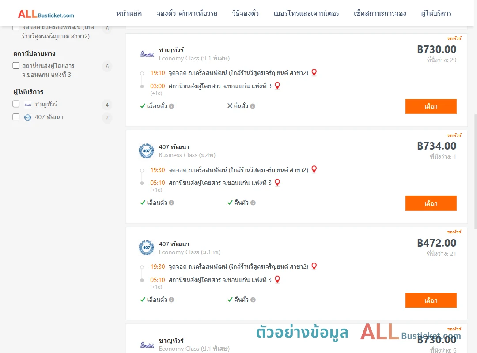Select the ฿472.00 Economy Class trip with เลือก
477x353 pixels.
(431, 300)
